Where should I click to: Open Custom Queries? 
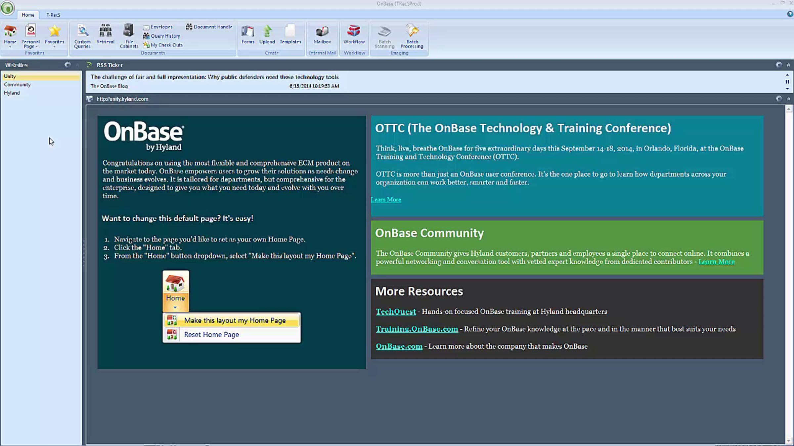point(82,36)
